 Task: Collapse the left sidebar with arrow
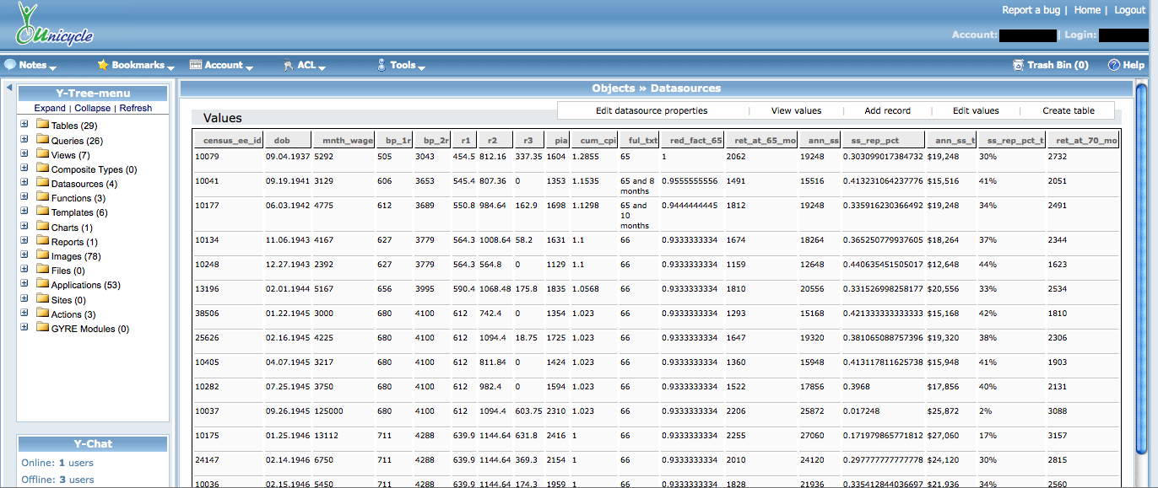pyautogui.click(x=8, y=88)
